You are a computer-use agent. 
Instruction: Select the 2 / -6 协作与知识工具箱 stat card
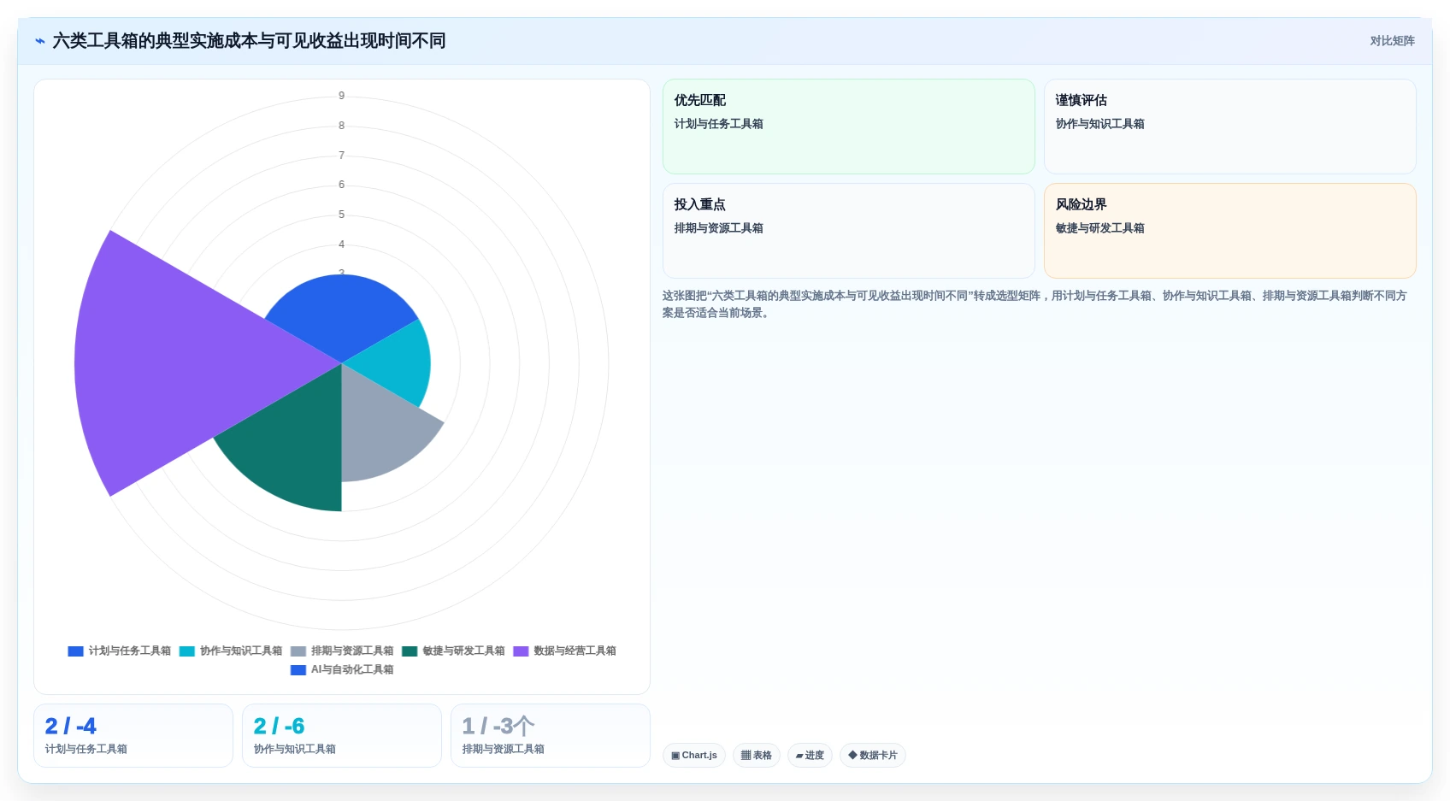[341, 735]
